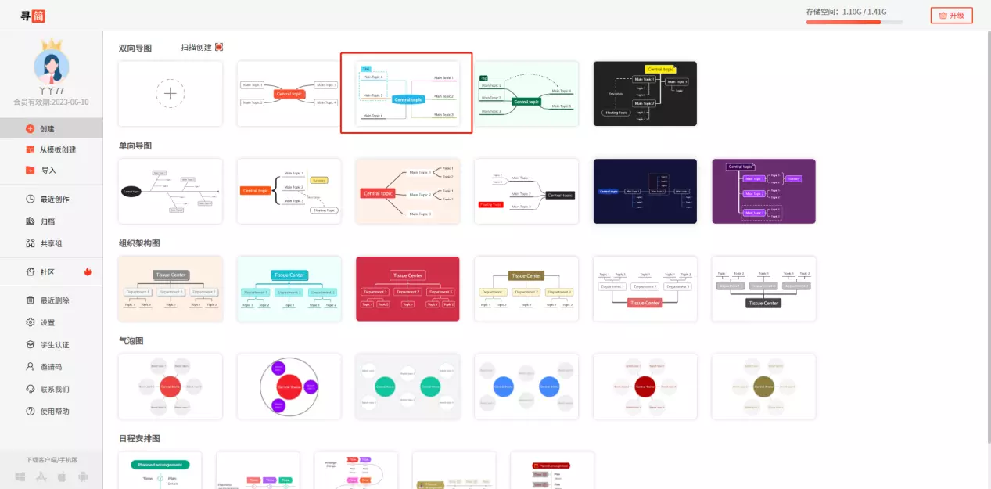Click the Android client download icon
The image size is (991, 489).
[83, 476]
